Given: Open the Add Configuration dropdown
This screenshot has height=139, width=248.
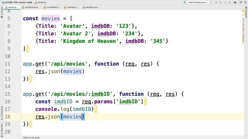Looking at the screenshot, I should coord(198,2).
